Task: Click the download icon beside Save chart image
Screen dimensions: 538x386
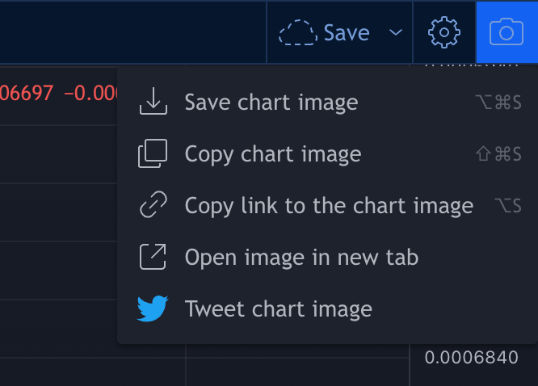Action: tap(153, 103)
